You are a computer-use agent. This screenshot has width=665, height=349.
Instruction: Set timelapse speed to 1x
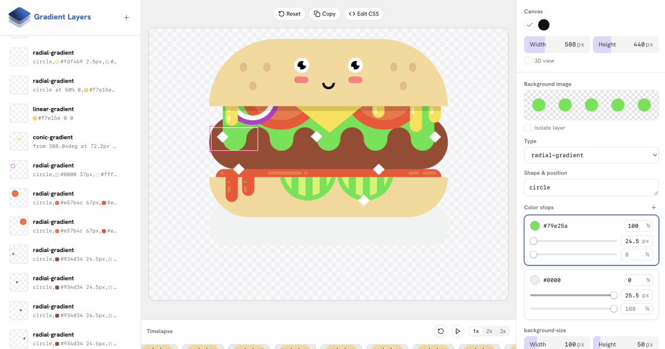476,331
